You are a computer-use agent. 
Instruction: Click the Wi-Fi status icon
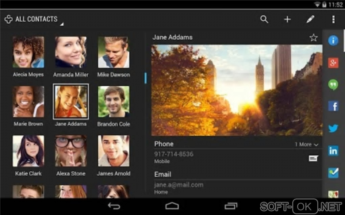(317, 5)
